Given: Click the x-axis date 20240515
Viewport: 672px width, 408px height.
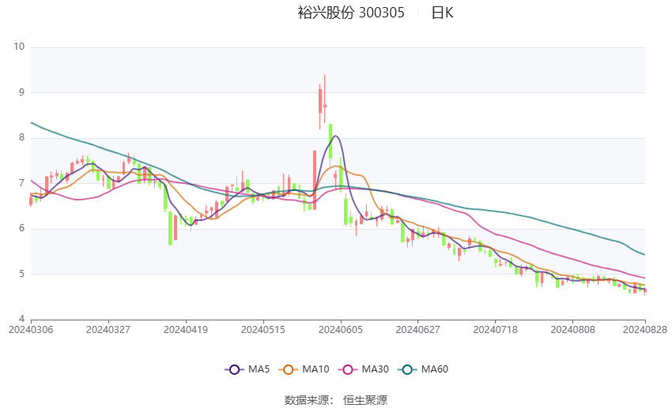Looking at the screenshot, I should click(x=263, y=330).
